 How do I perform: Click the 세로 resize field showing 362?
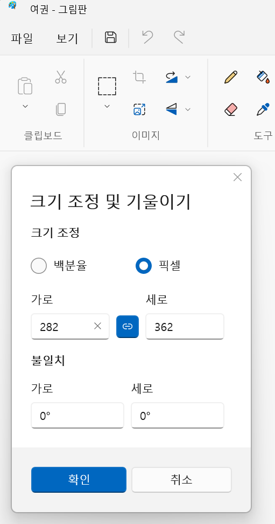[x=185, y=327]
